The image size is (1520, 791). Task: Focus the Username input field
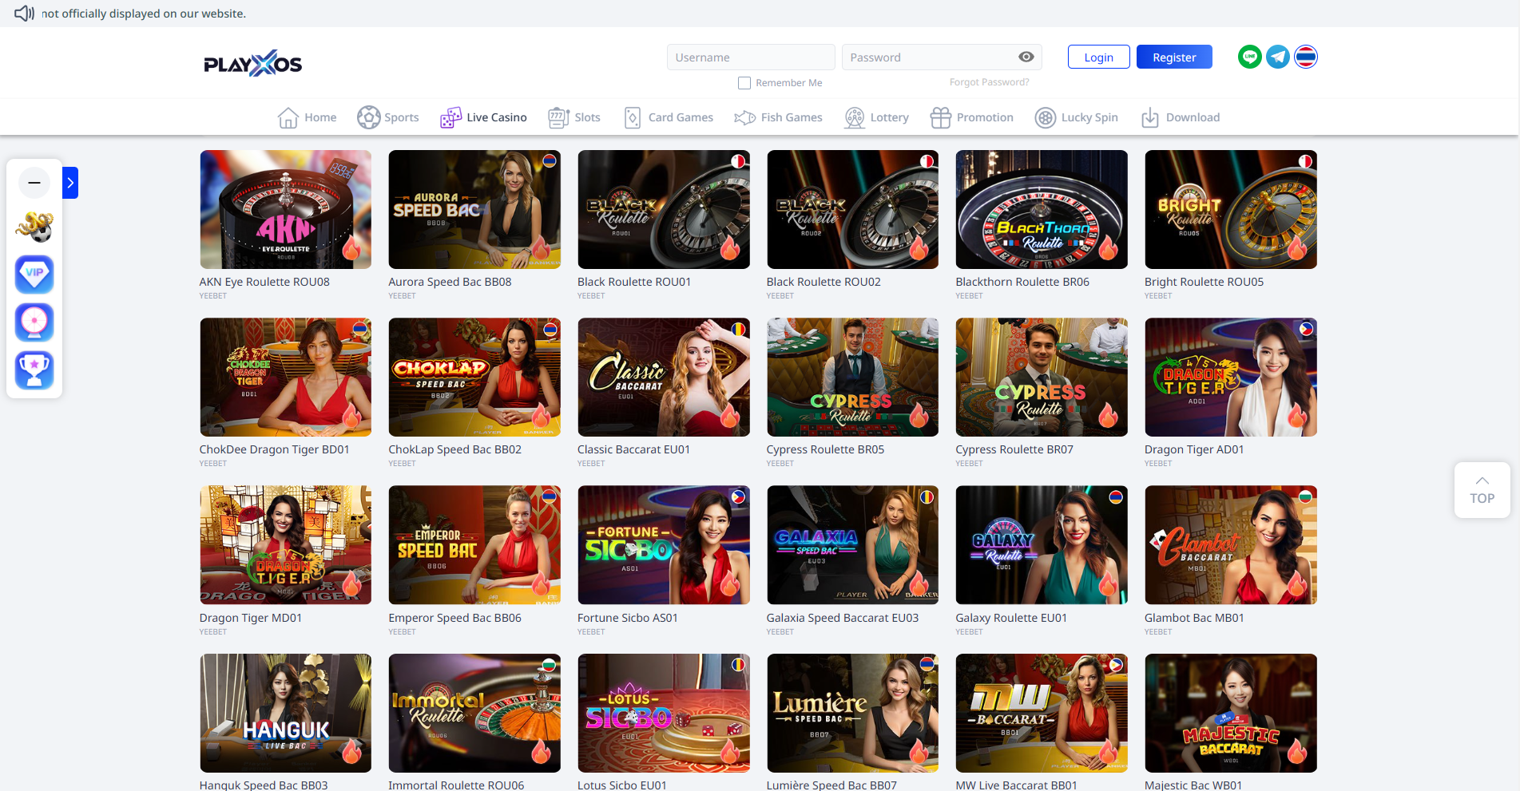click(750, 57)
